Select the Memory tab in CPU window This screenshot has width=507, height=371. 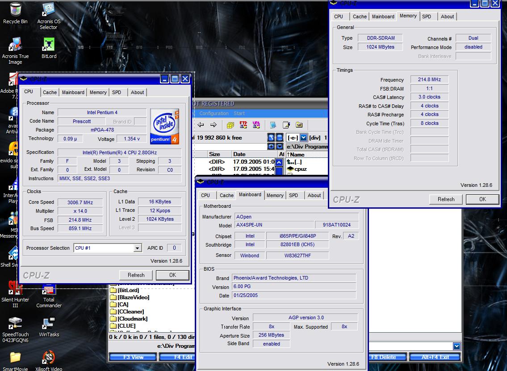coord(98,92)
